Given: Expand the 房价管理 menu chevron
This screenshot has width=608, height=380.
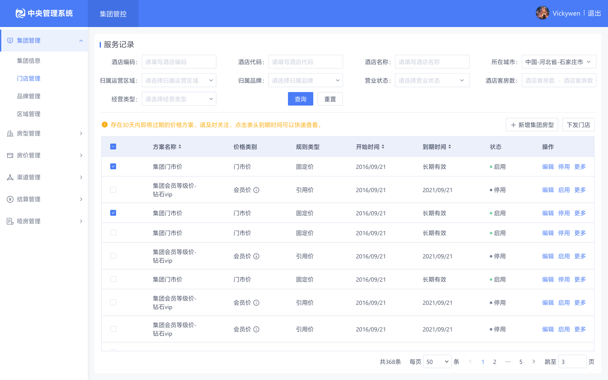Looking at the screenshot, I should click(81, 155).
